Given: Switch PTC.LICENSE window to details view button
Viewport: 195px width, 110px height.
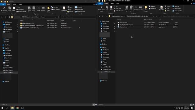Looking at the screenshot, I should pos(191,105).
